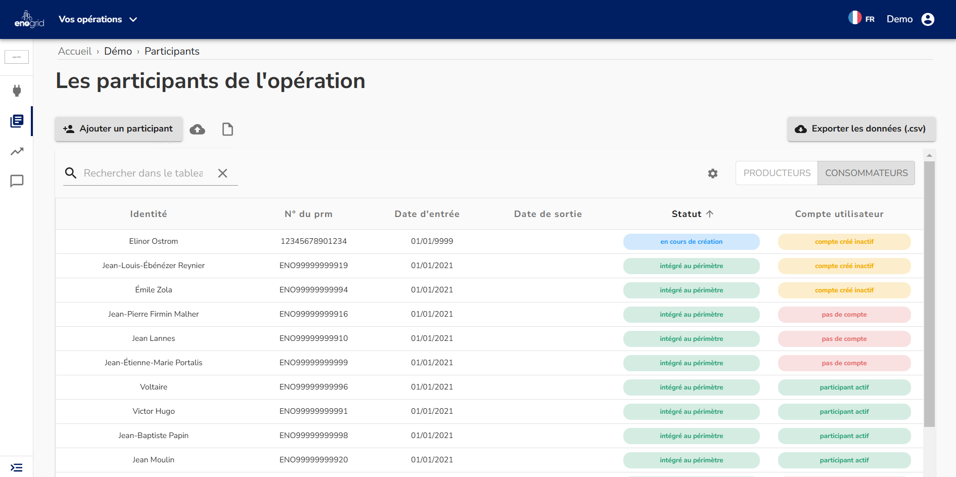Clear the table search with X
Viewport: 956px width, 477px height.
pos(222,174)
